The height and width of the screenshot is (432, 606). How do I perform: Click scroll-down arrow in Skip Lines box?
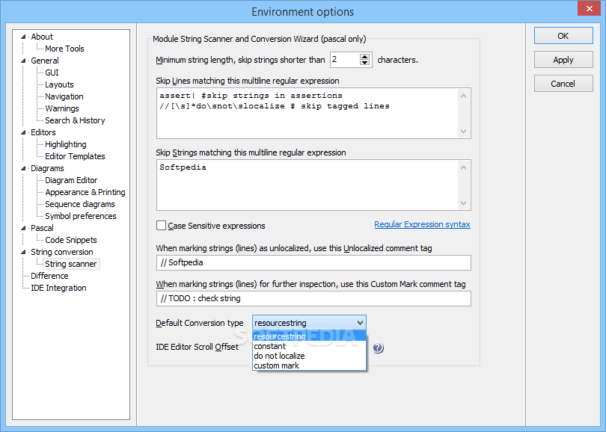463,132
